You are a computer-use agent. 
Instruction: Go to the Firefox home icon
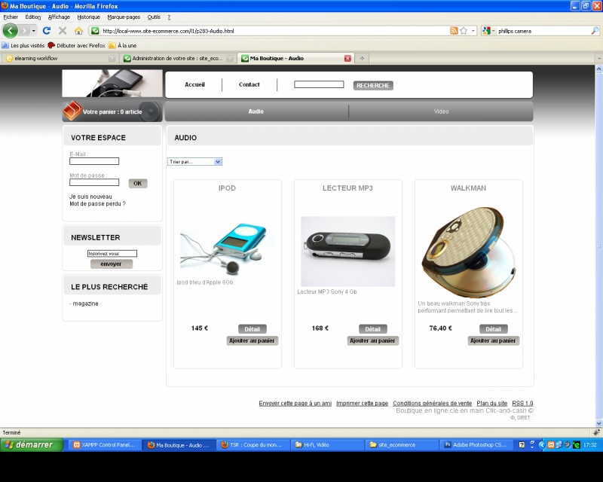tap(78, 31)
